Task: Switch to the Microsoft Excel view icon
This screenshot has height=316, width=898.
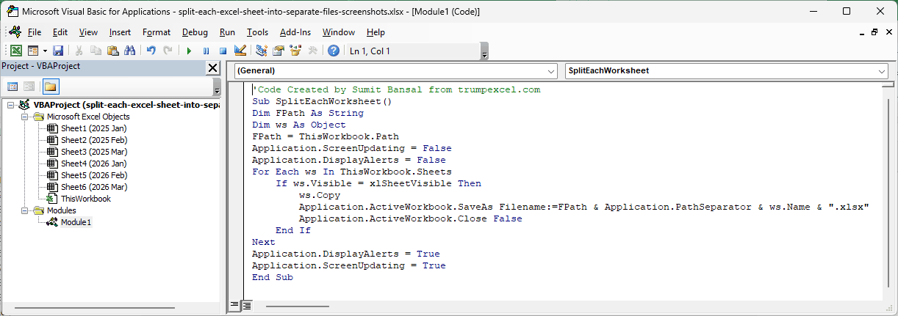Action: pos(15,51)
